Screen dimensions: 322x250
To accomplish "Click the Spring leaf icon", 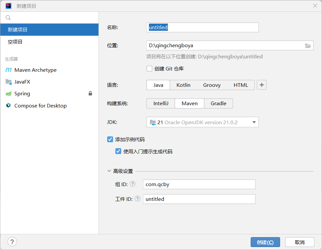I will 9,94.
